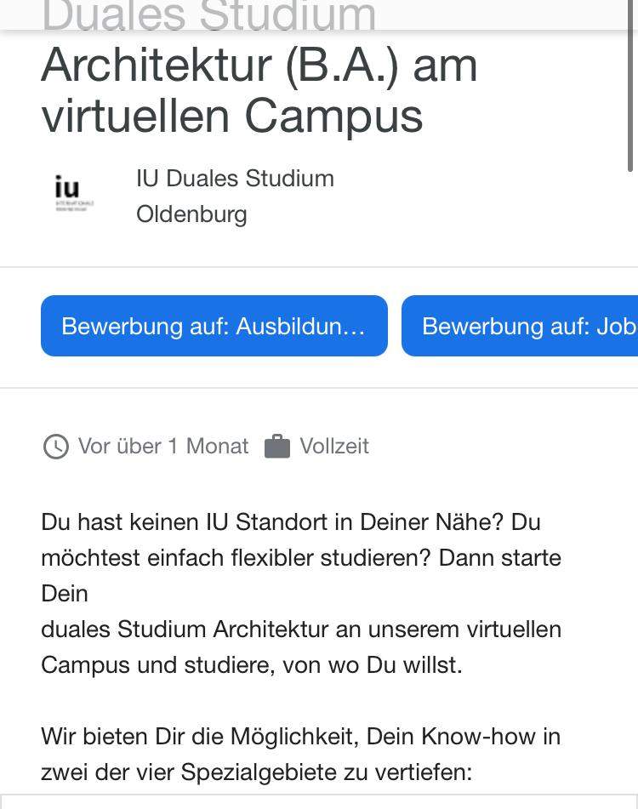Click the "Vor über 1 Monat" label

tap(163, 447)
